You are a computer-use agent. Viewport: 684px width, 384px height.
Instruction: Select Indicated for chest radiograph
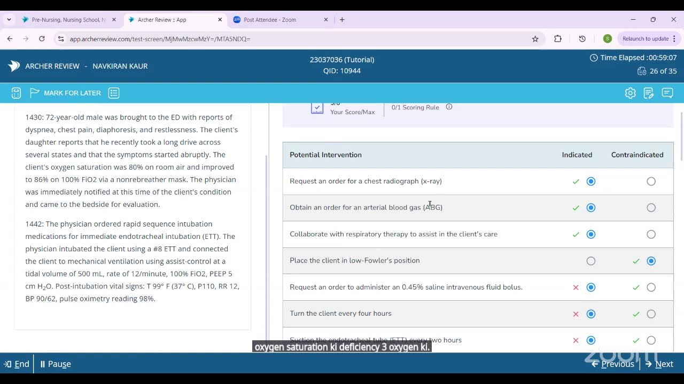tap(590, 181)
